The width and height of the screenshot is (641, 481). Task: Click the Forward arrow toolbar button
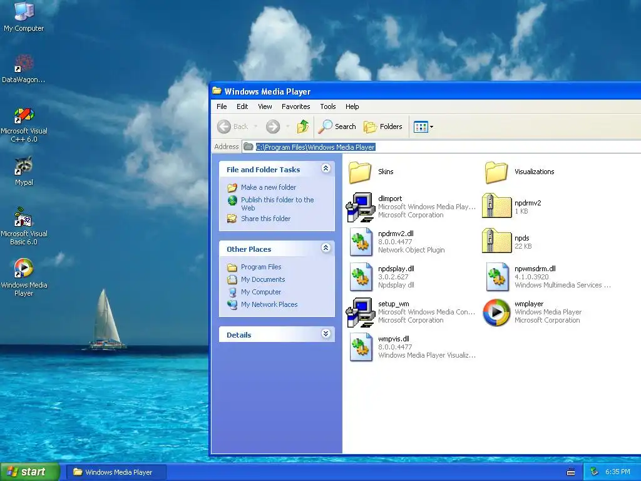point(273,127)
